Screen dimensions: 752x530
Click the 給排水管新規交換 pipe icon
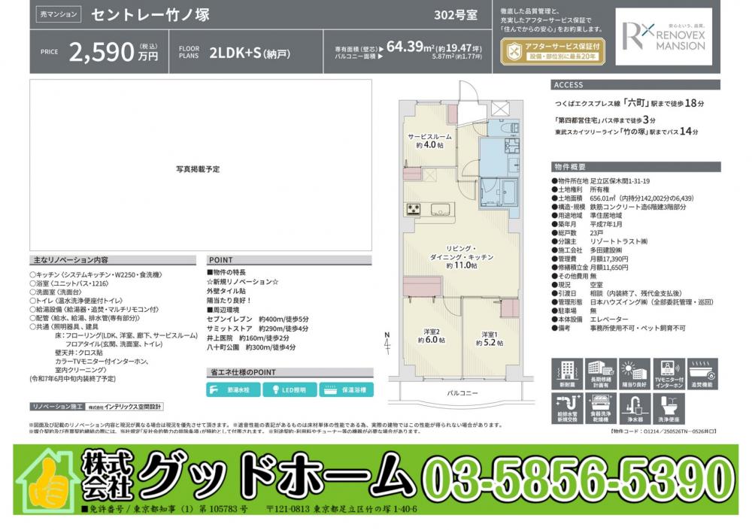[x=567, y=408]
